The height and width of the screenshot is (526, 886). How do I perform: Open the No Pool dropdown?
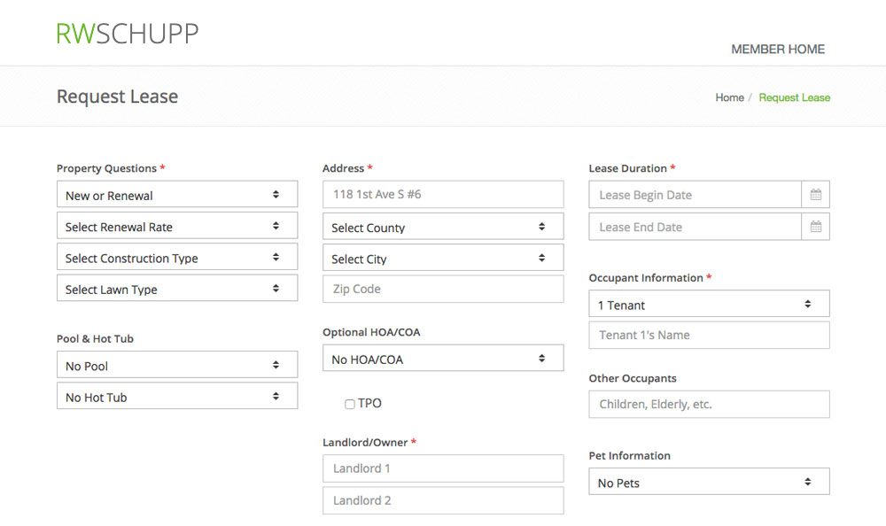pyautogui.click(x=177, y=365)
